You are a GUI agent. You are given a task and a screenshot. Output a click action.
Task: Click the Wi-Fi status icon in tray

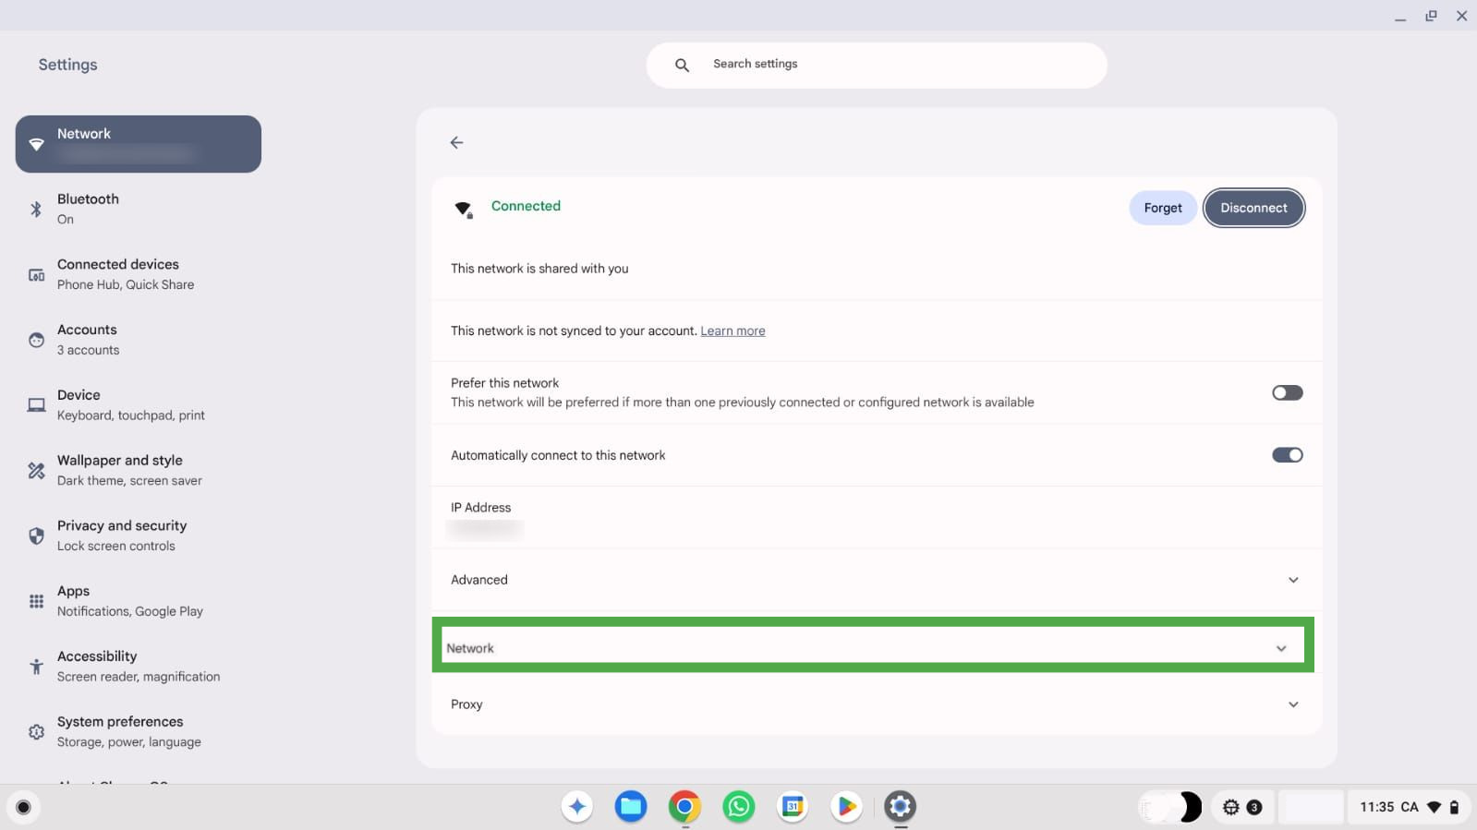click(1434, 807)
